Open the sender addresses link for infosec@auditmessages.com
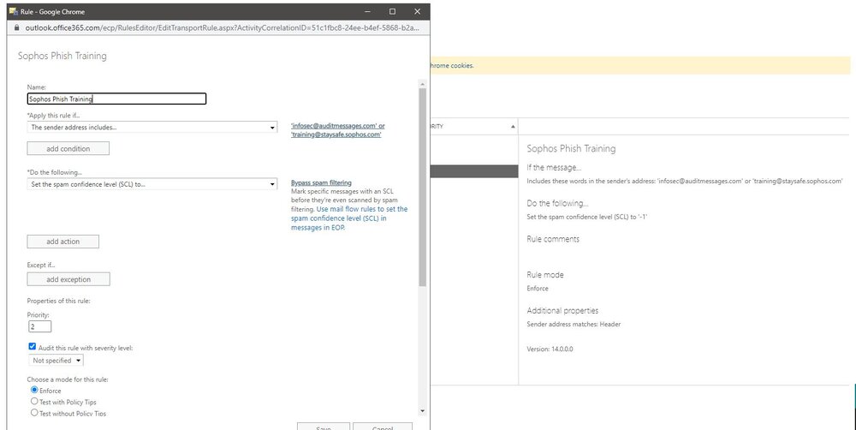 [x=338, y=130]
